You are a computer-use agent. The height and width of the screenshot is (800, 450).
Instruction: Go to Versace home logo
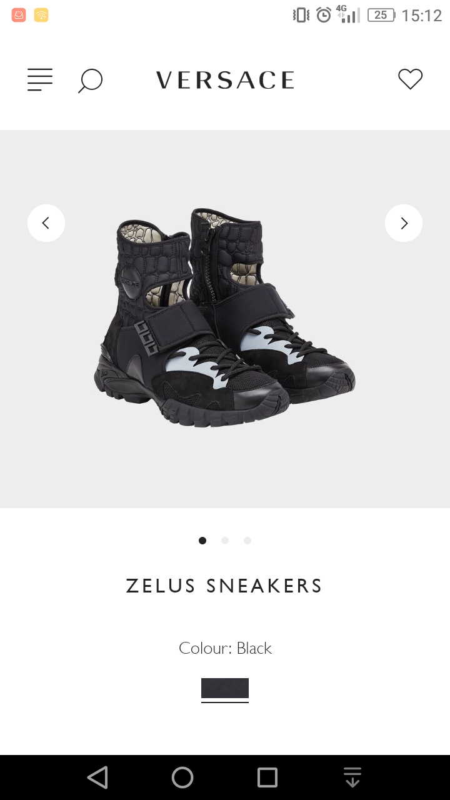pos(225,80)
